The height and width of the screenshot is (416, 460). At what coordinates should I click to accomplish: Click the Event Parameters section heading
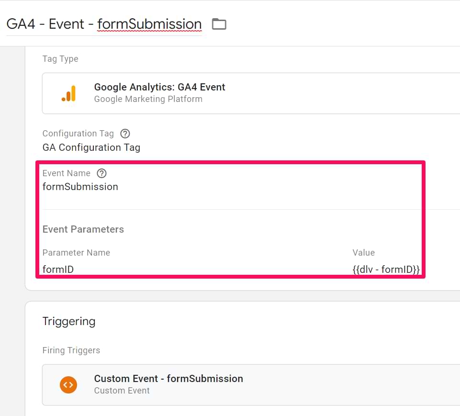pos(83,229)
